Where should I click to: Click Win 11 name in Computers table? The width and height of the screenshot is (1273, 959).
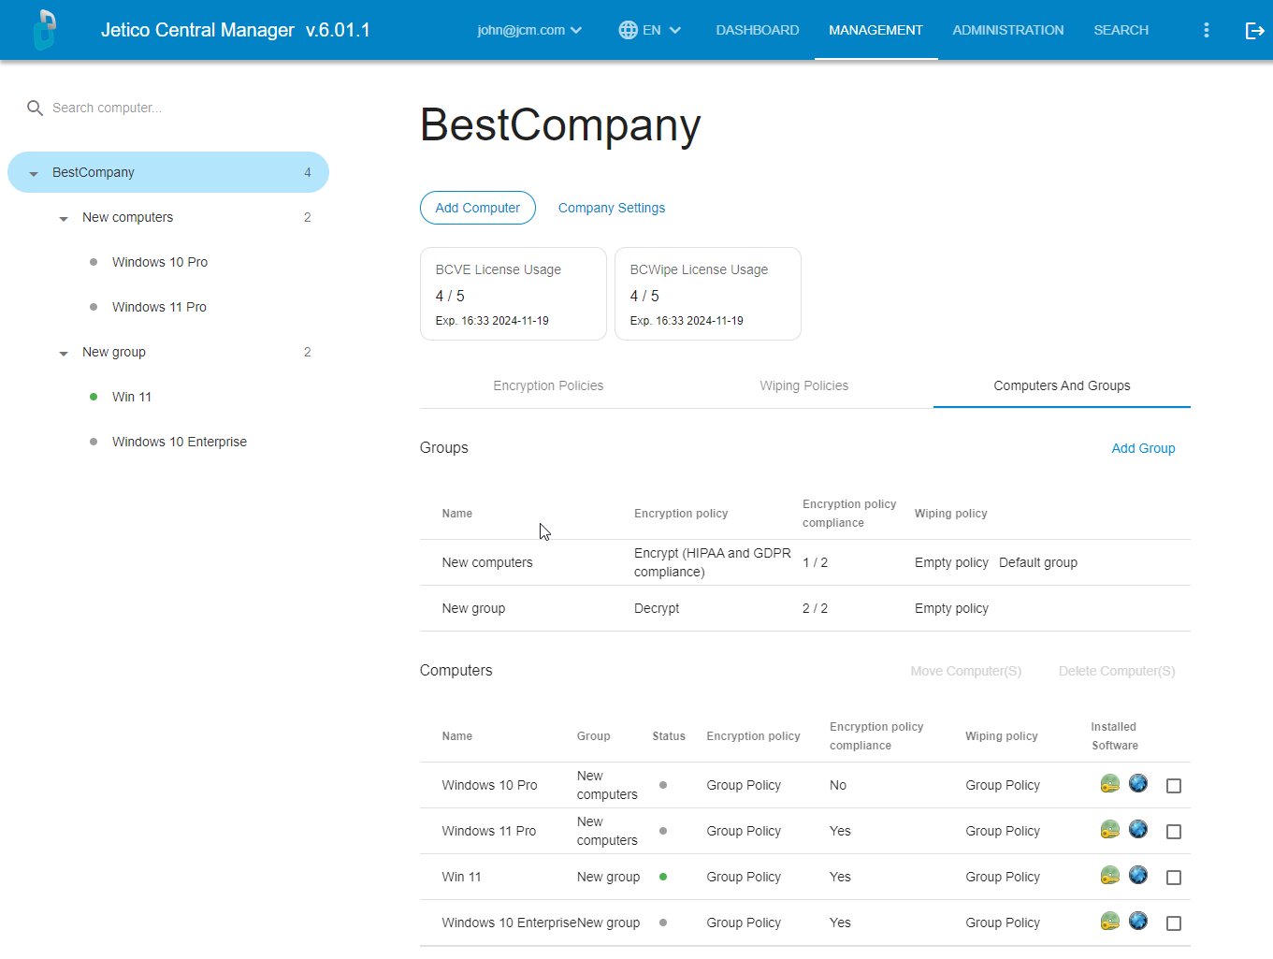pos(461,877)
